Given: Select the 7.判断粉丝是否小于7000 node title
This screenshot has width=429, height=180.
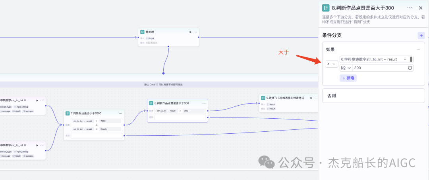Looking at the screenshot, I should tap(87, 113).
